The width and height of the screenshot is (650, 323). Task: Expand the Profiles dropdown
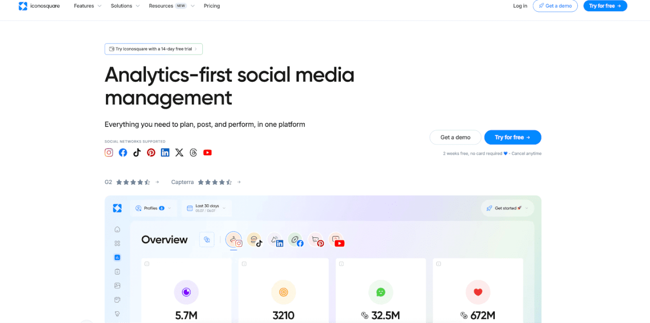tap(153, 208)
